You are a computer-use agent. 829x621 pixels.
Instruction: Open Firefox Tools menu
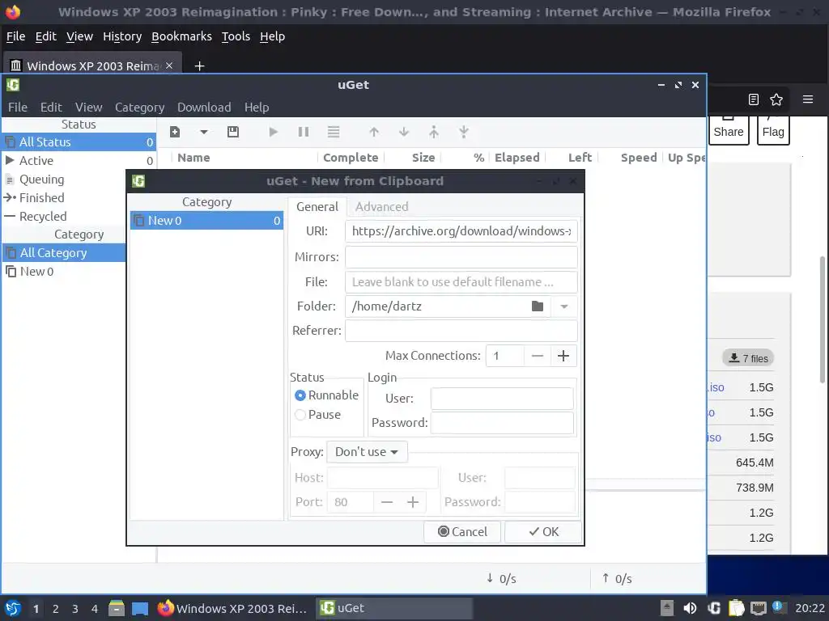pyautogui.click(x=236, y=36)
